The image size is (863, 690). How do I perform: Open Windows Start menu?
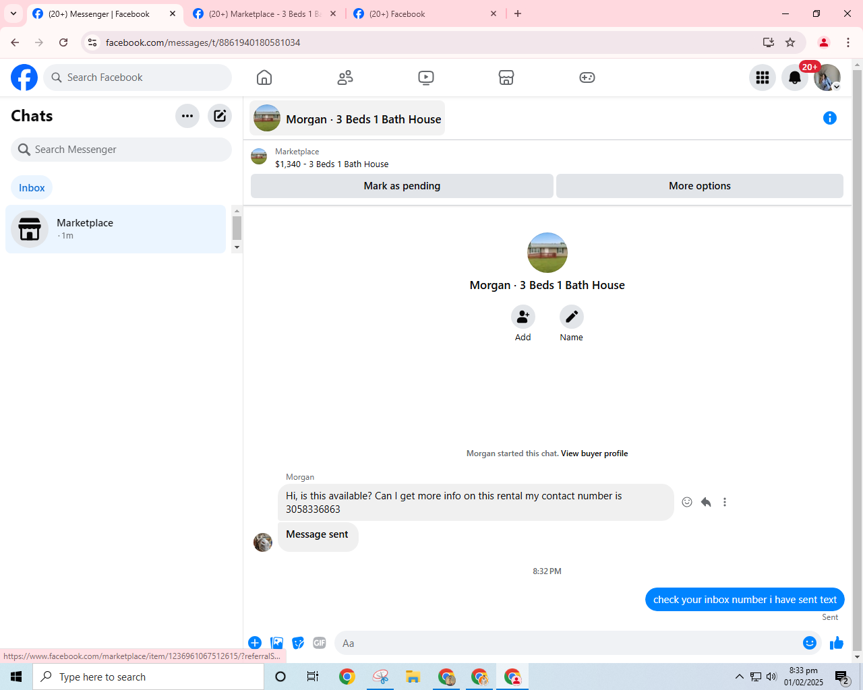coord(16,677)
